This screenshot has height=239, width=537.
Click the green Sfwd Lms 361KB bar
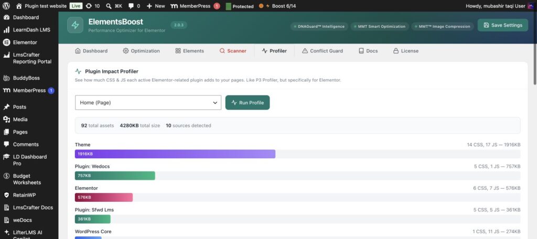pos(92,219)
